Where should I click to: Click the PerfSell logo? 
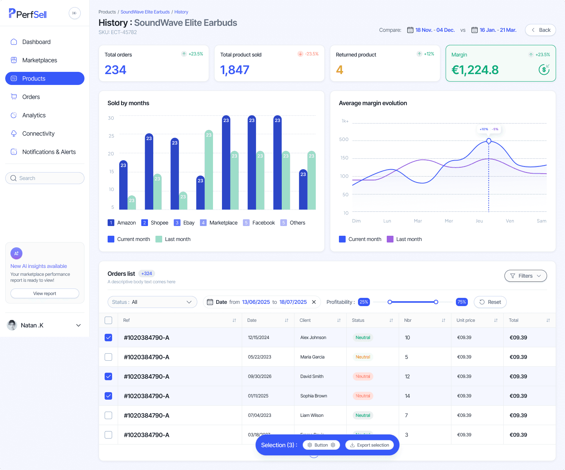pyautogui.click(x=28, y=14)
